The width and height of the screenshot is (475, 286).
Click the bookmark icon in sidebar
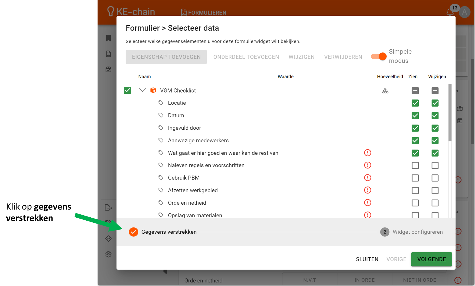tap(108, 38)
